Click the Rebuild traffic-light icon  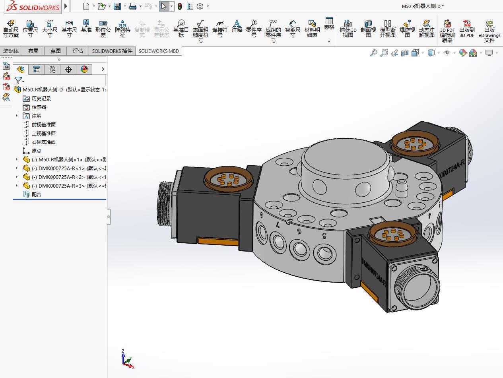tap(180, 6)
